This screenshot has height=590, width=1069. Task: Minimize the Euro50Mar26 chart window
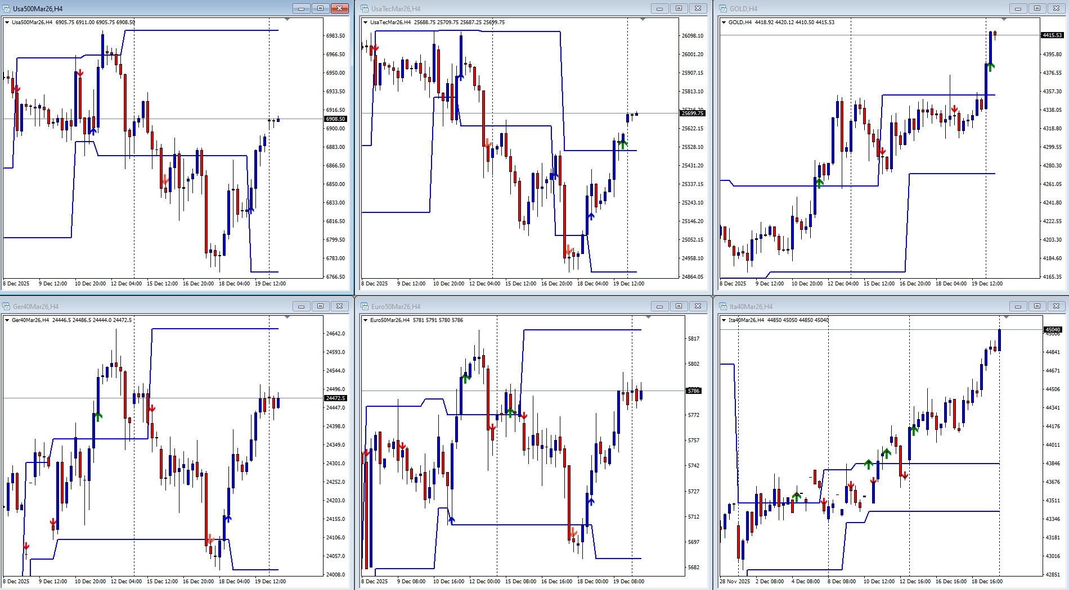659,306
